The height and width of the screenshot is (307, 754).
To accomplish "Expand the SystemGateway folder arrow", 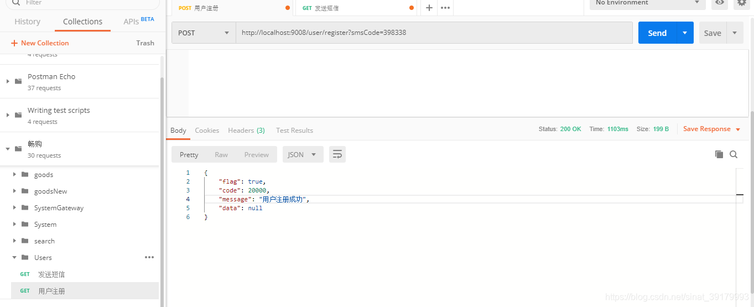I will 14,207.
